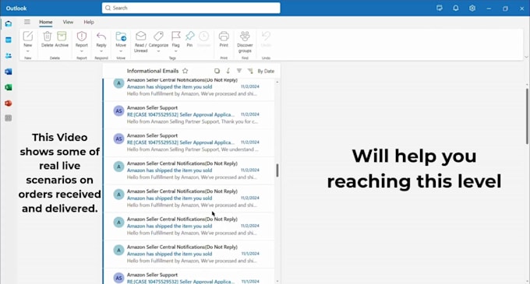The height and width of the screenshot is (284, 530).
Task: Toggle select-all messages icon in list header
Action: [217, 71]
